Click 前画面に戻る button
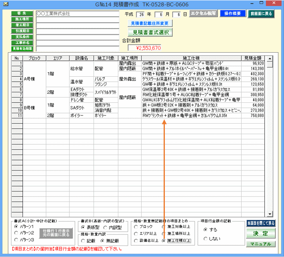Image resolution: width=284 pixels, height=257 pixels. (x=261, y=14)
